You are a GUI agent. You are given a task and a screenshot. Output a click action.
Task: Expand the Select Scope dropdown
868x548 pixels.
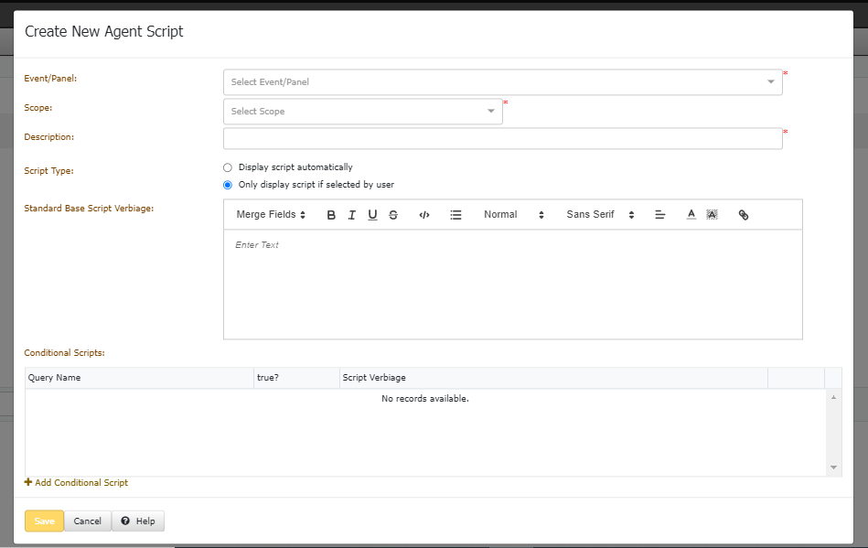click(362, 112)
